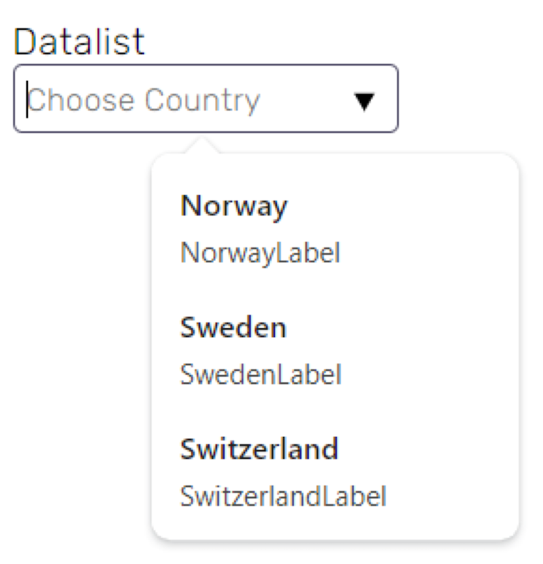Activate the bold Sweden heading entry

(x=233, y=328)
